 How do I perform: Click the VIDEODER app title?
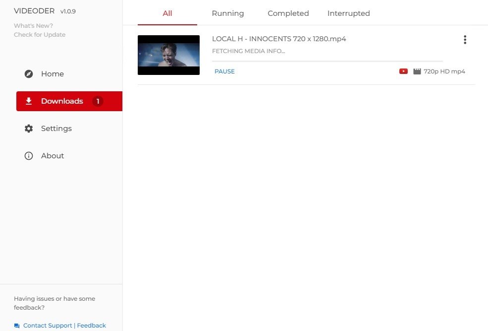pos(34,11)
